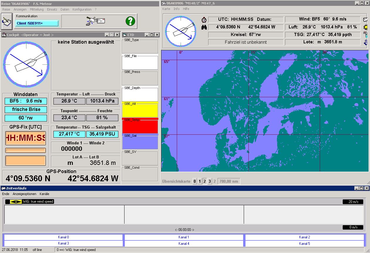The height and width of the screenshot is (253, 370).
Task: Click the red SBE_Temp field
Action: pos(140,126)
